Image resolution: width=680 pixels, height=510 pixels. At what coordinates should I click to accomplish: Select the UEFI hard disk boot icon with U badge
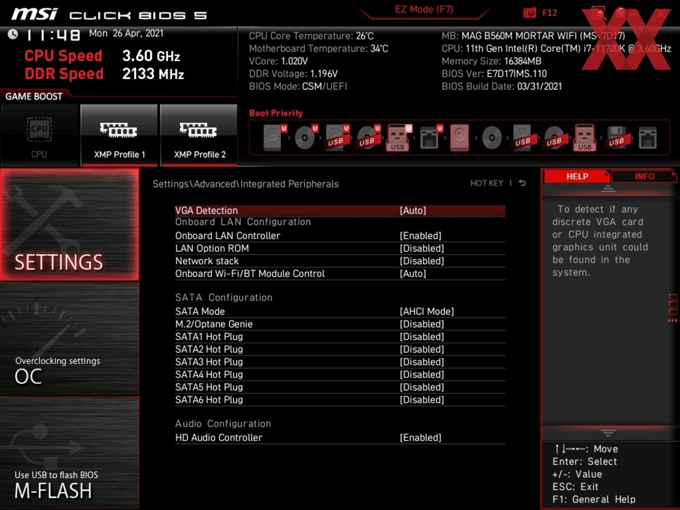[274, 137]
